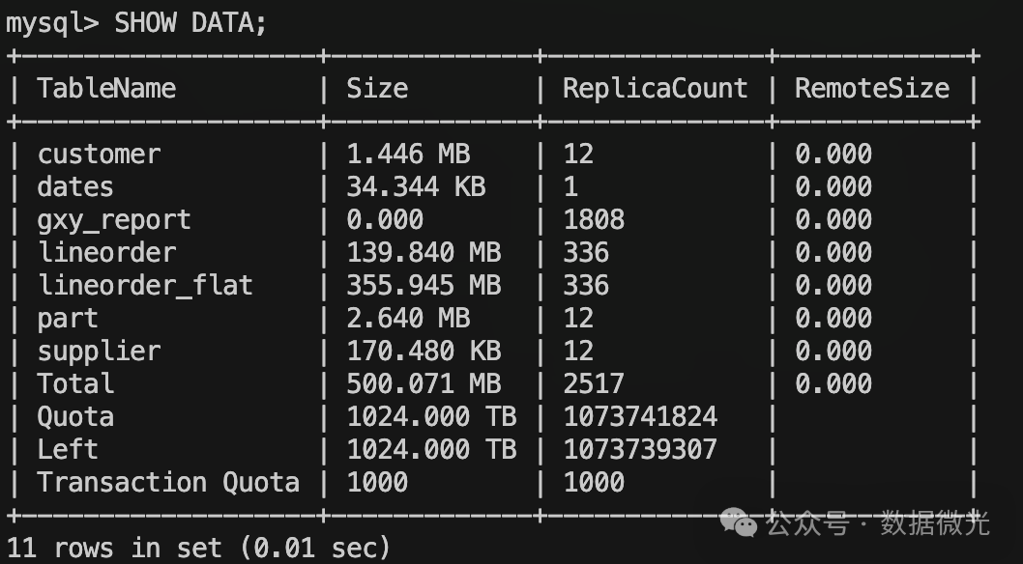This screenshot has height=564, width=1023.
Task: Click the lineorder_flat table name
Action: click(145, 286)
